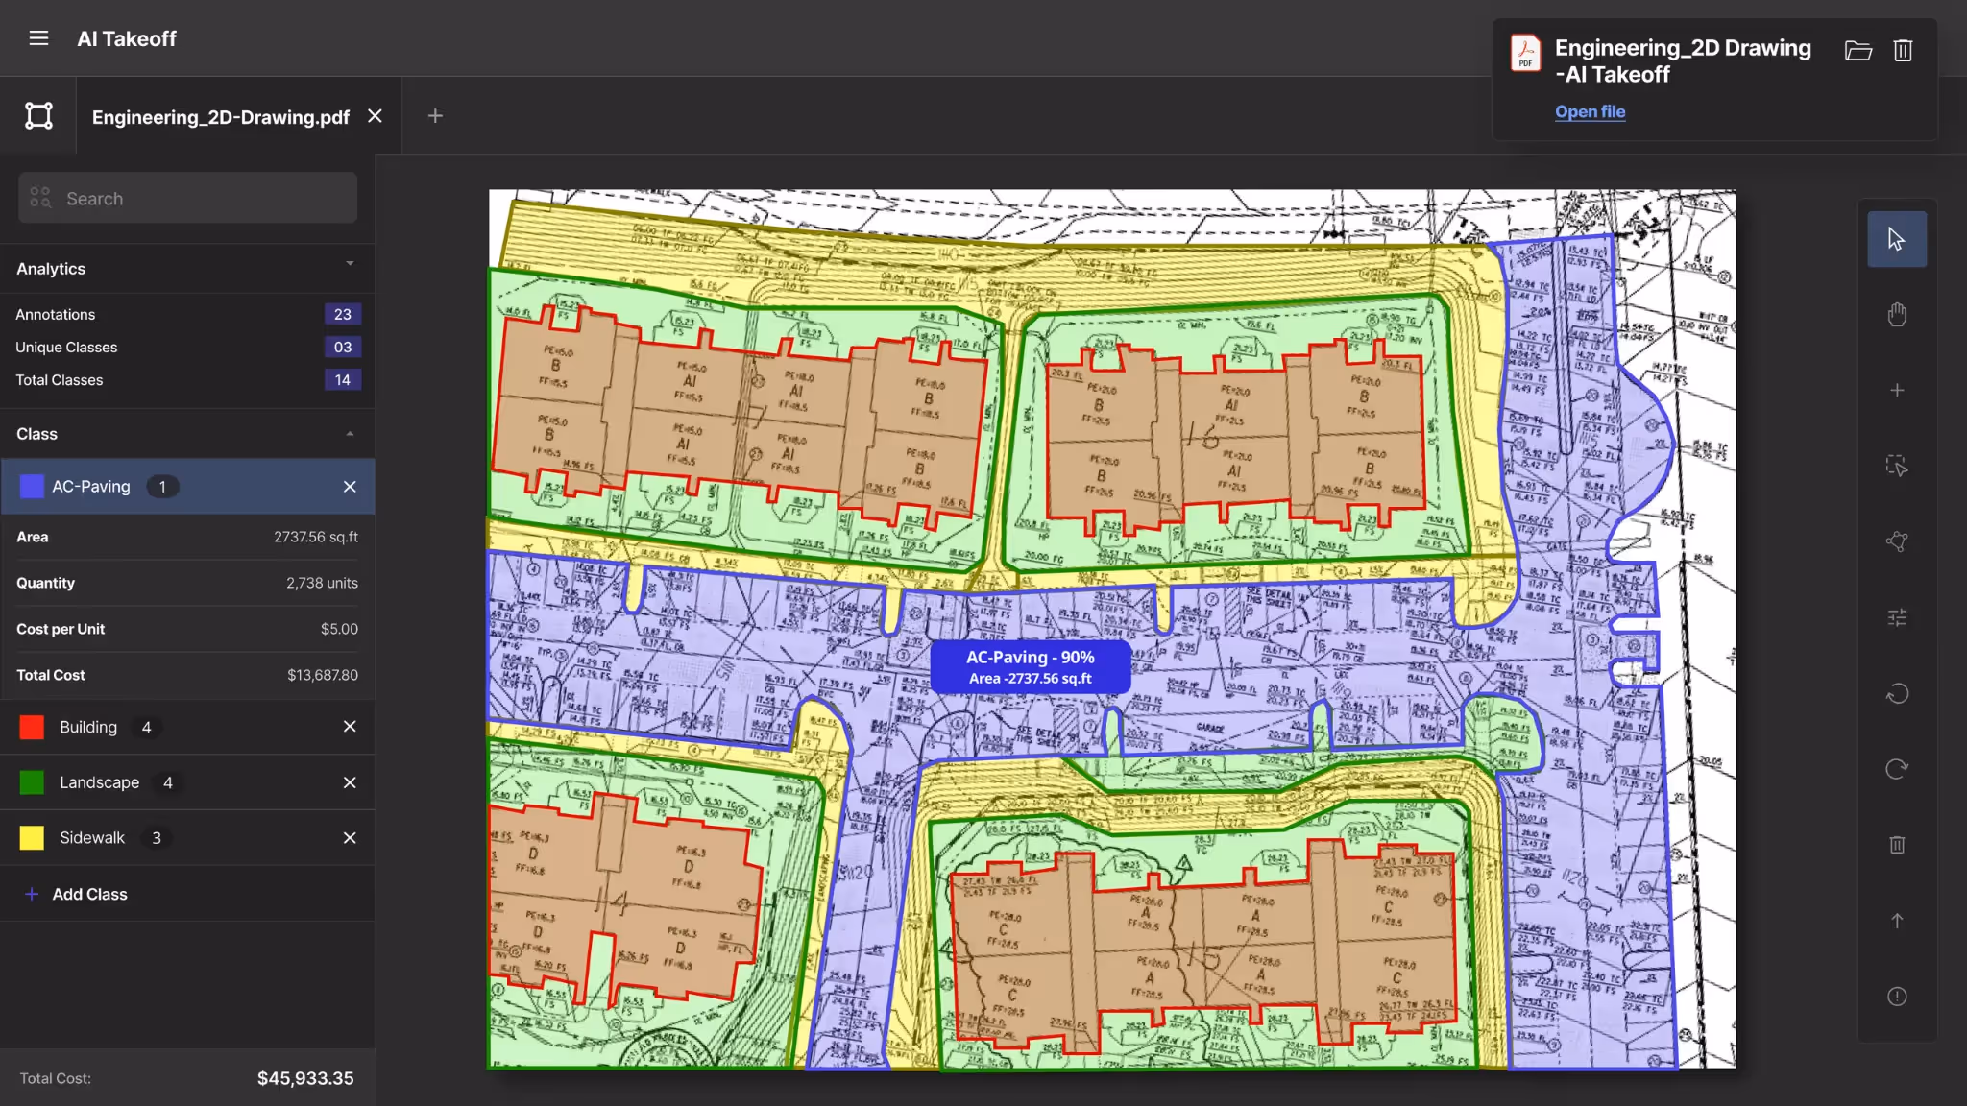Remove the Building class
1967x1106 pixels.
350,727
